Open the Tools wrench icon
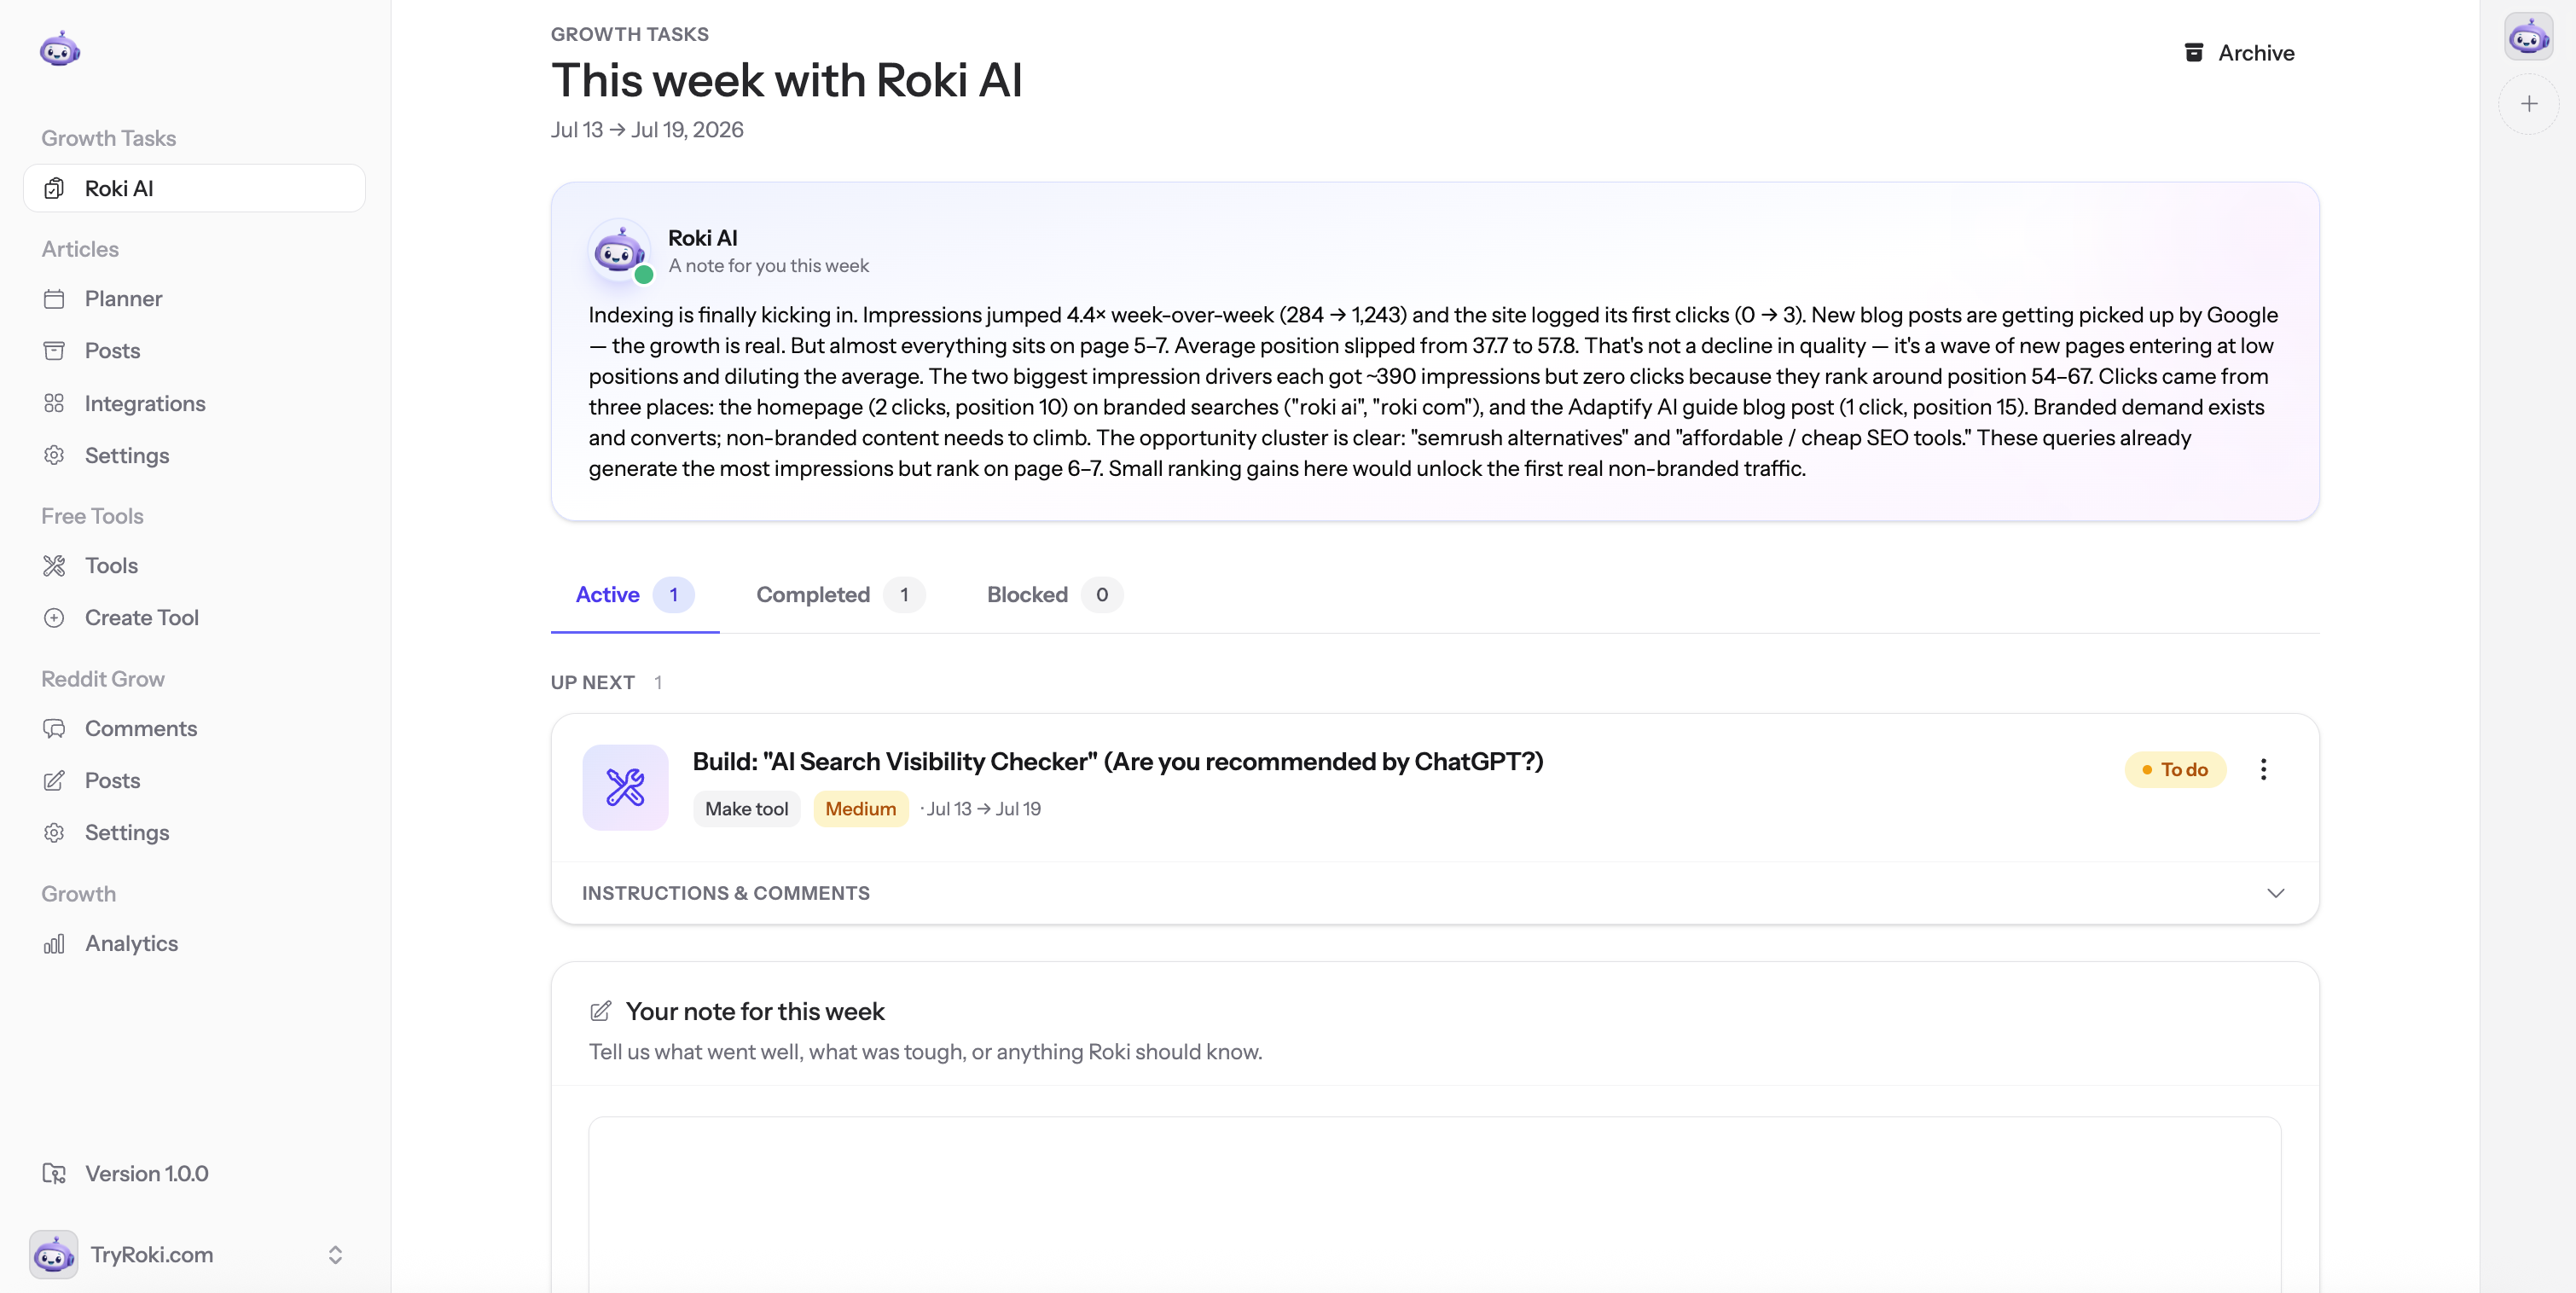2576x1293 pixels. [x=54, y=566]
